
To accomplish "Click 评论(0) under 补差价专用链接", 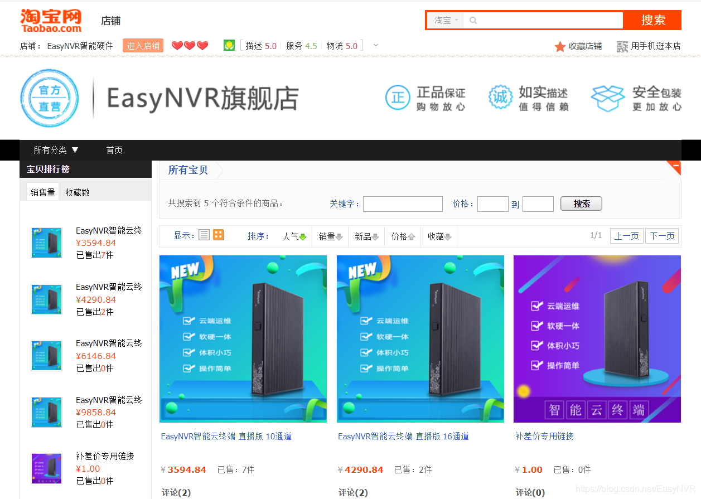I will tap(530, 492).
